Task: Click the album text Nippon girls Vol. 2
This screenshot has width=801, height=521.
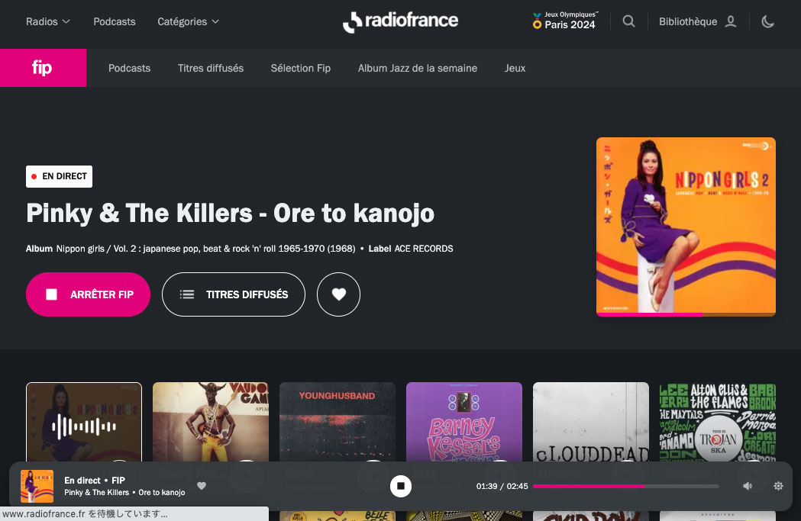Action: pyautogui.click(x=205, y=249)
